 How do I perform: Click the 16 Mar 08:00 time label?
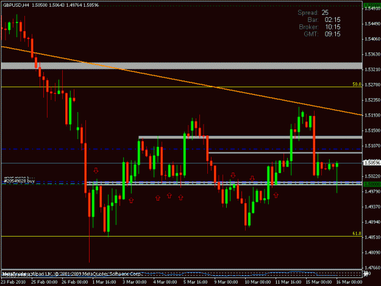[x=349, y=282]
